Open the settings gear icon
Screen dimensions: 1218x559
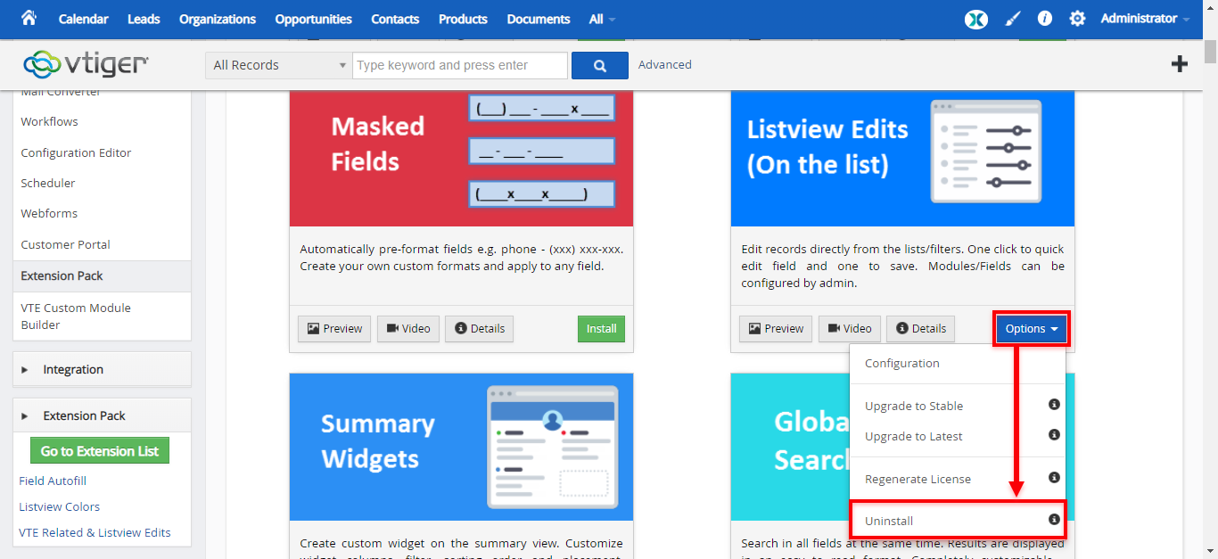tap(1077, 19)
